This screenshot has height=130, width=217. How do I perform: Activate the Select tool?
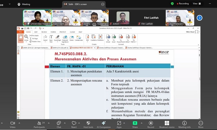45,38
